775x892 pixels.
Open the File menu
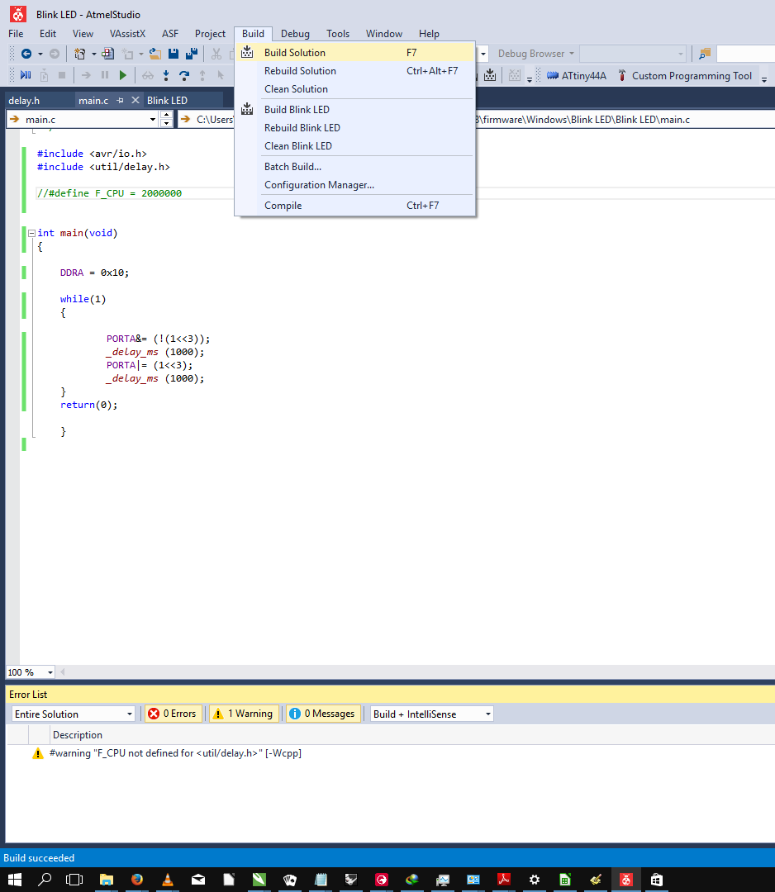tap(16, 34)
